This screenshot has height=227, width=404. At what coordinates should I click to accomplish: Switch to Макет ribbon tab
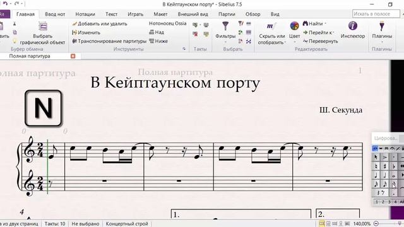point(160,14)
